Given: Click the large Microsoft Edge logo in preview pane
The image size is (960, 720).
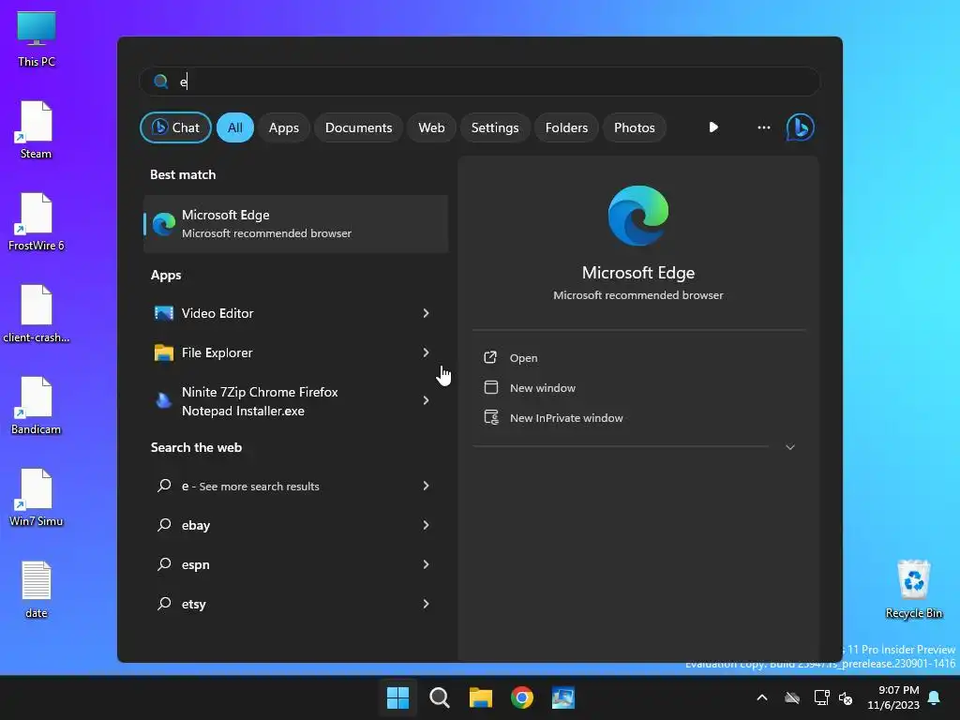Looking at the screenshot, I should [x=637, y=216].
